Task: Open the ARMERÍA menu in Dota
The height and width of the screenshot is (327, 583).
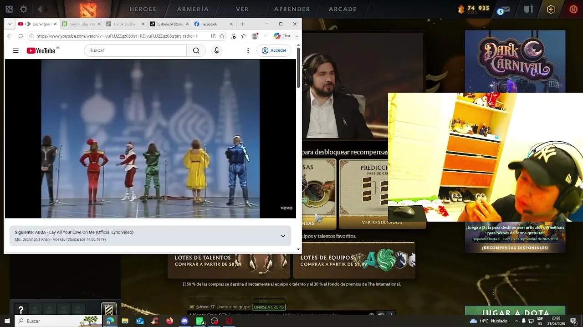Action: (193, 9)
